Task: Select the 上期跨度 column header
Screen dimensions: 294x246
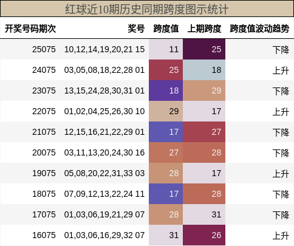Action: 204,29
